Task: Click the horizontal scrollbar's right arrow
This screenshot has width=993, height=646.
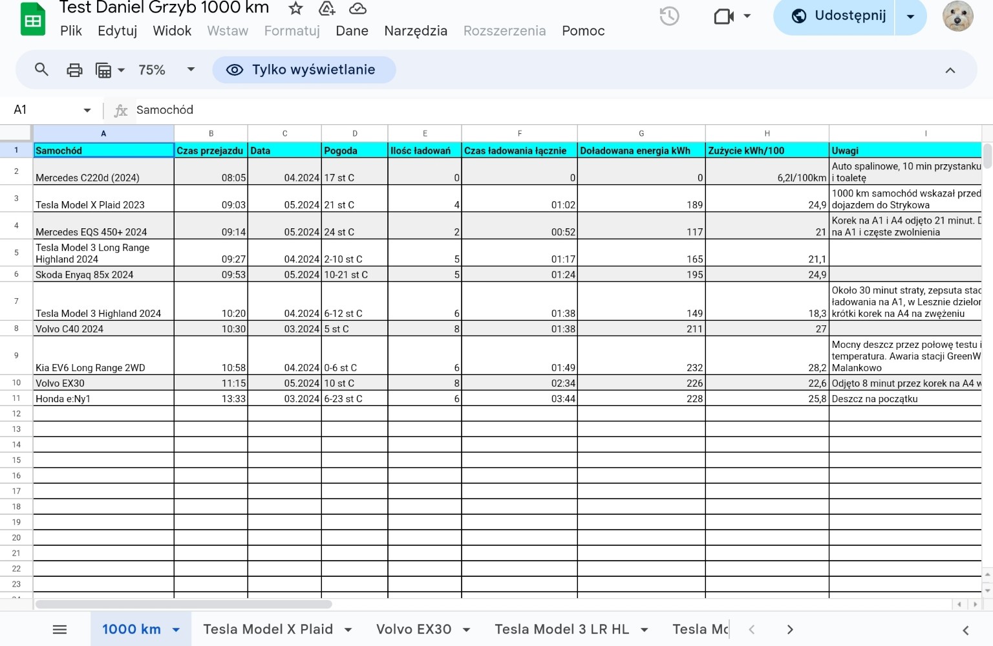Action: pyautogui.click(x=975, y=604)
